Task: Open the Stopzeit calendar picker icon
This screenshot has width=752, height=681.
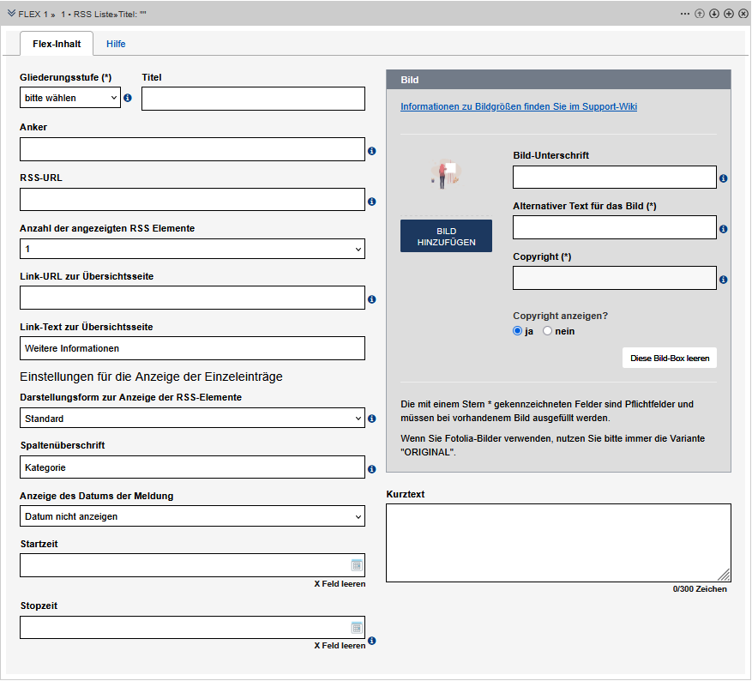Action: (357, 627)
